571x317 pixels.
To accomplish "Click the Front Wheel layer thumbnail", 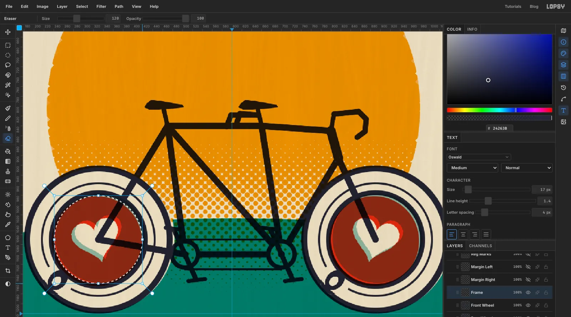I will click(465, 305).
